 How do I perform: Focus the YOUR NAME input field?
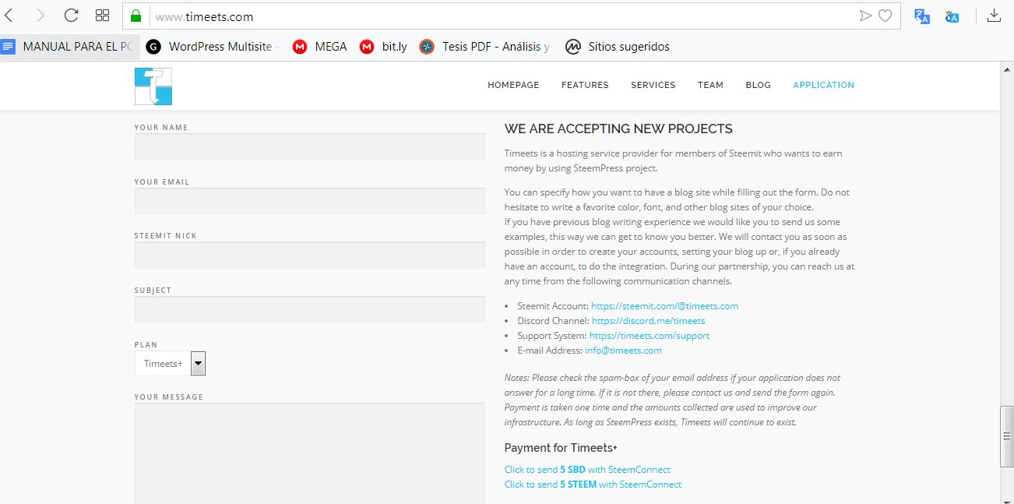[x=310, y=146]
